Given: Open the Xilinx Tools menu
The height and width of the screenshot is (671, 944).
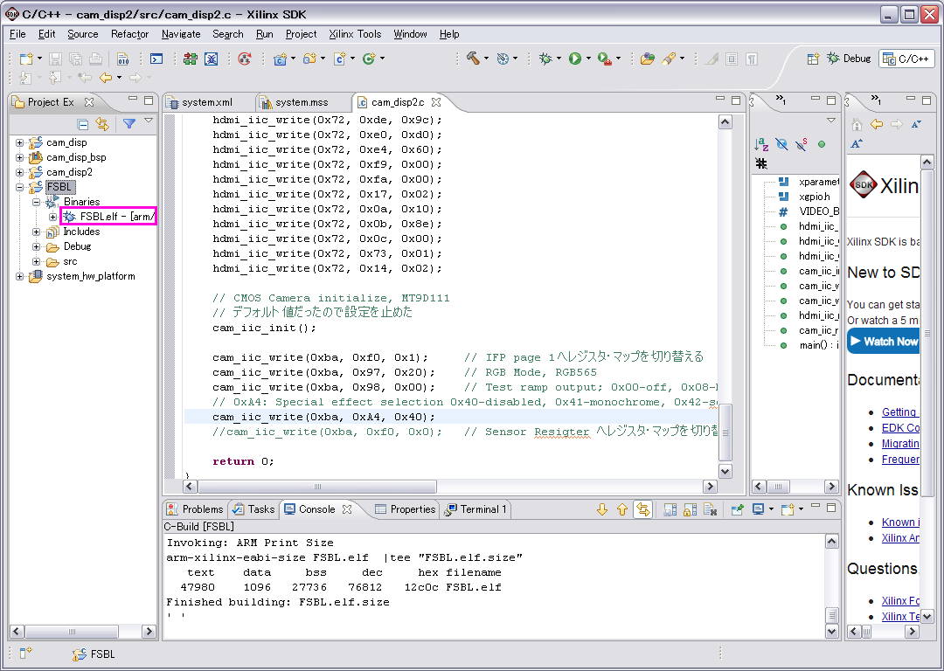Looking at the screenshot, I should 355,34.
